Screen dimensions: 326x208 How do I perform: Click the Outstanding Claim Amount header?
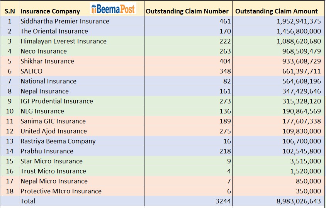point(276,11)
